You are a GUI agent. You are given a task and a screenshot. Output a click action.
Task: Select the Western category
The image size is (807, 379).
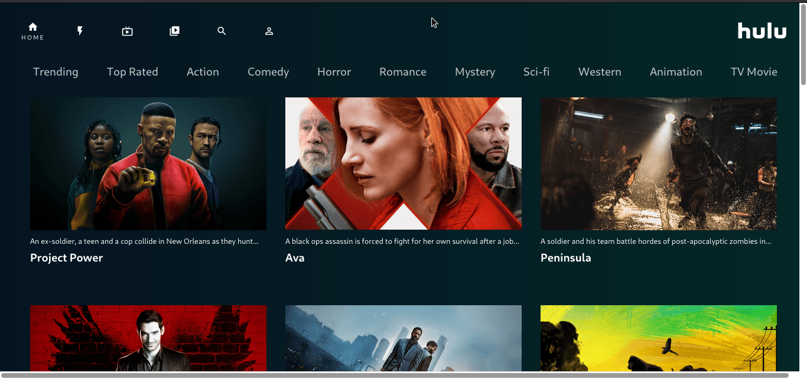[600, 72]
